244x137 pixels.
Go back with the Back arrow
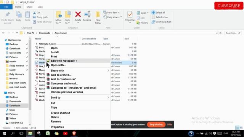[3, 33]
